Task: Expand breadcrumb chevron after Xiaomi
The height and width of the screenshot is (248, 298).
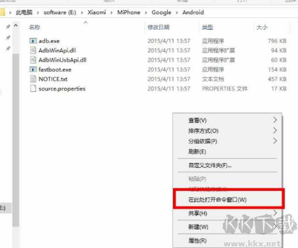Action: click(111, 13)
